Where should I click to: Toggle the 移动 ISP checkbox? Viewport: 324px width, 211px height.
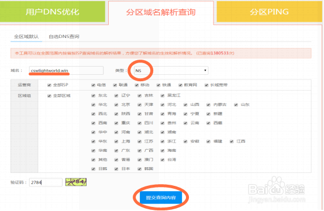coord(137,85)
